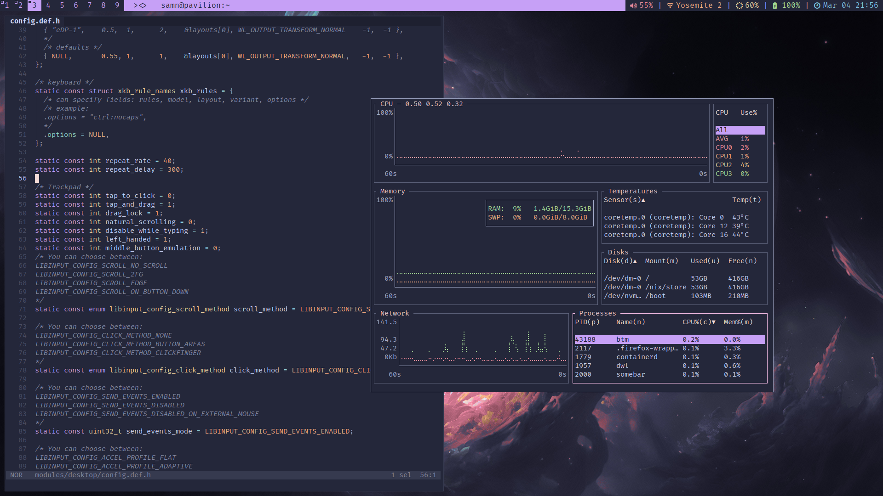Select AVG row in CPU legend
Image resolution: width=883 pixels, height=496 pixels.
[x=740, y=139]
